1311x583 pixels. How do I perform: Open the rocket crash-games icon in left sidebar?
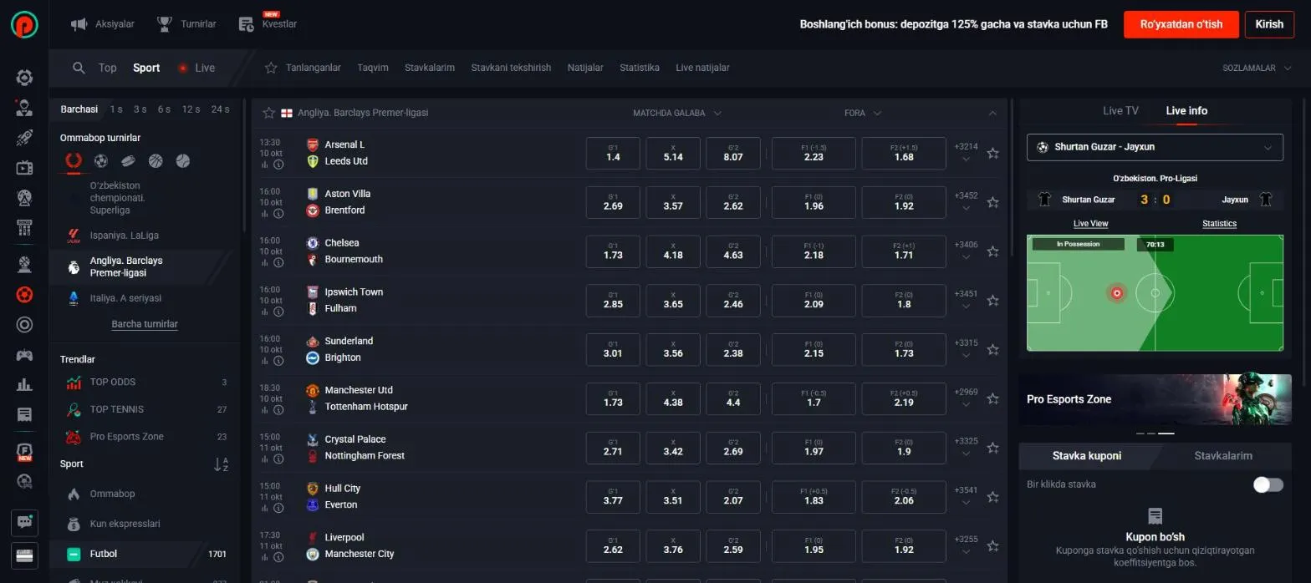click(24, 138)
